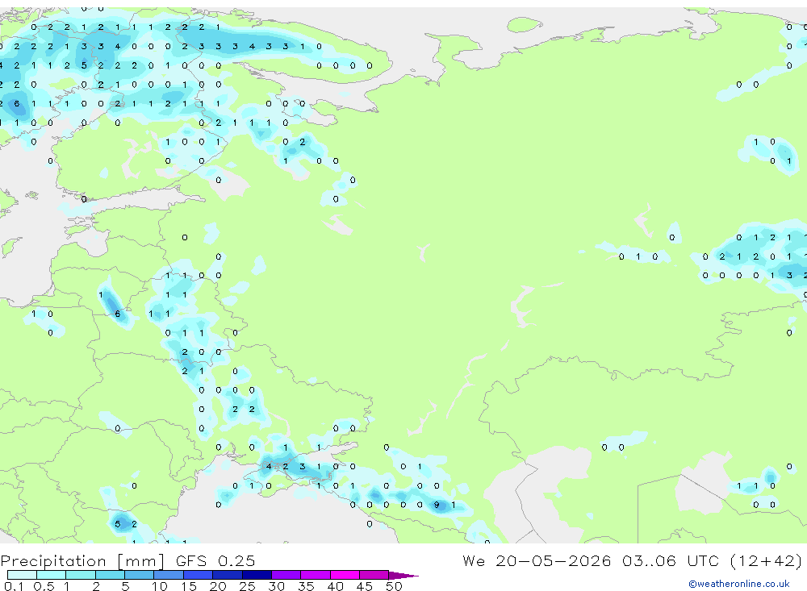Click the over-50 arrow tip of legend

(403, 576)
